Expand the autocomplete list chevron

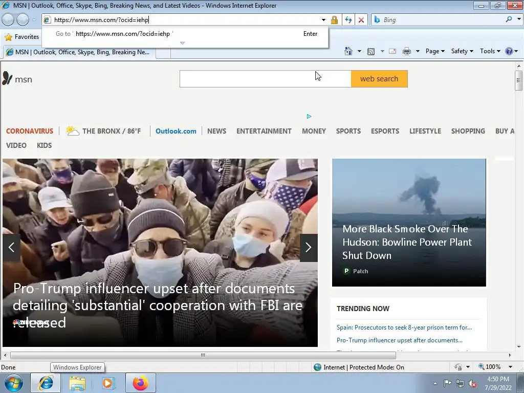pos(183,43)
